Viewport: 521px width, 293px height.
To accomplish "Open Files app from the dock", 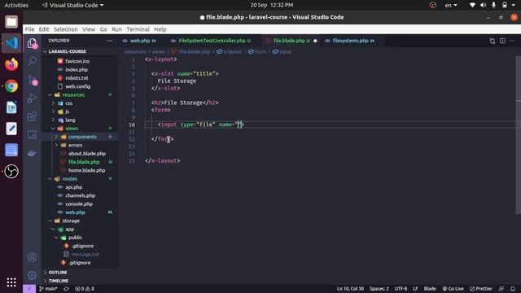I will coord(11,22).
